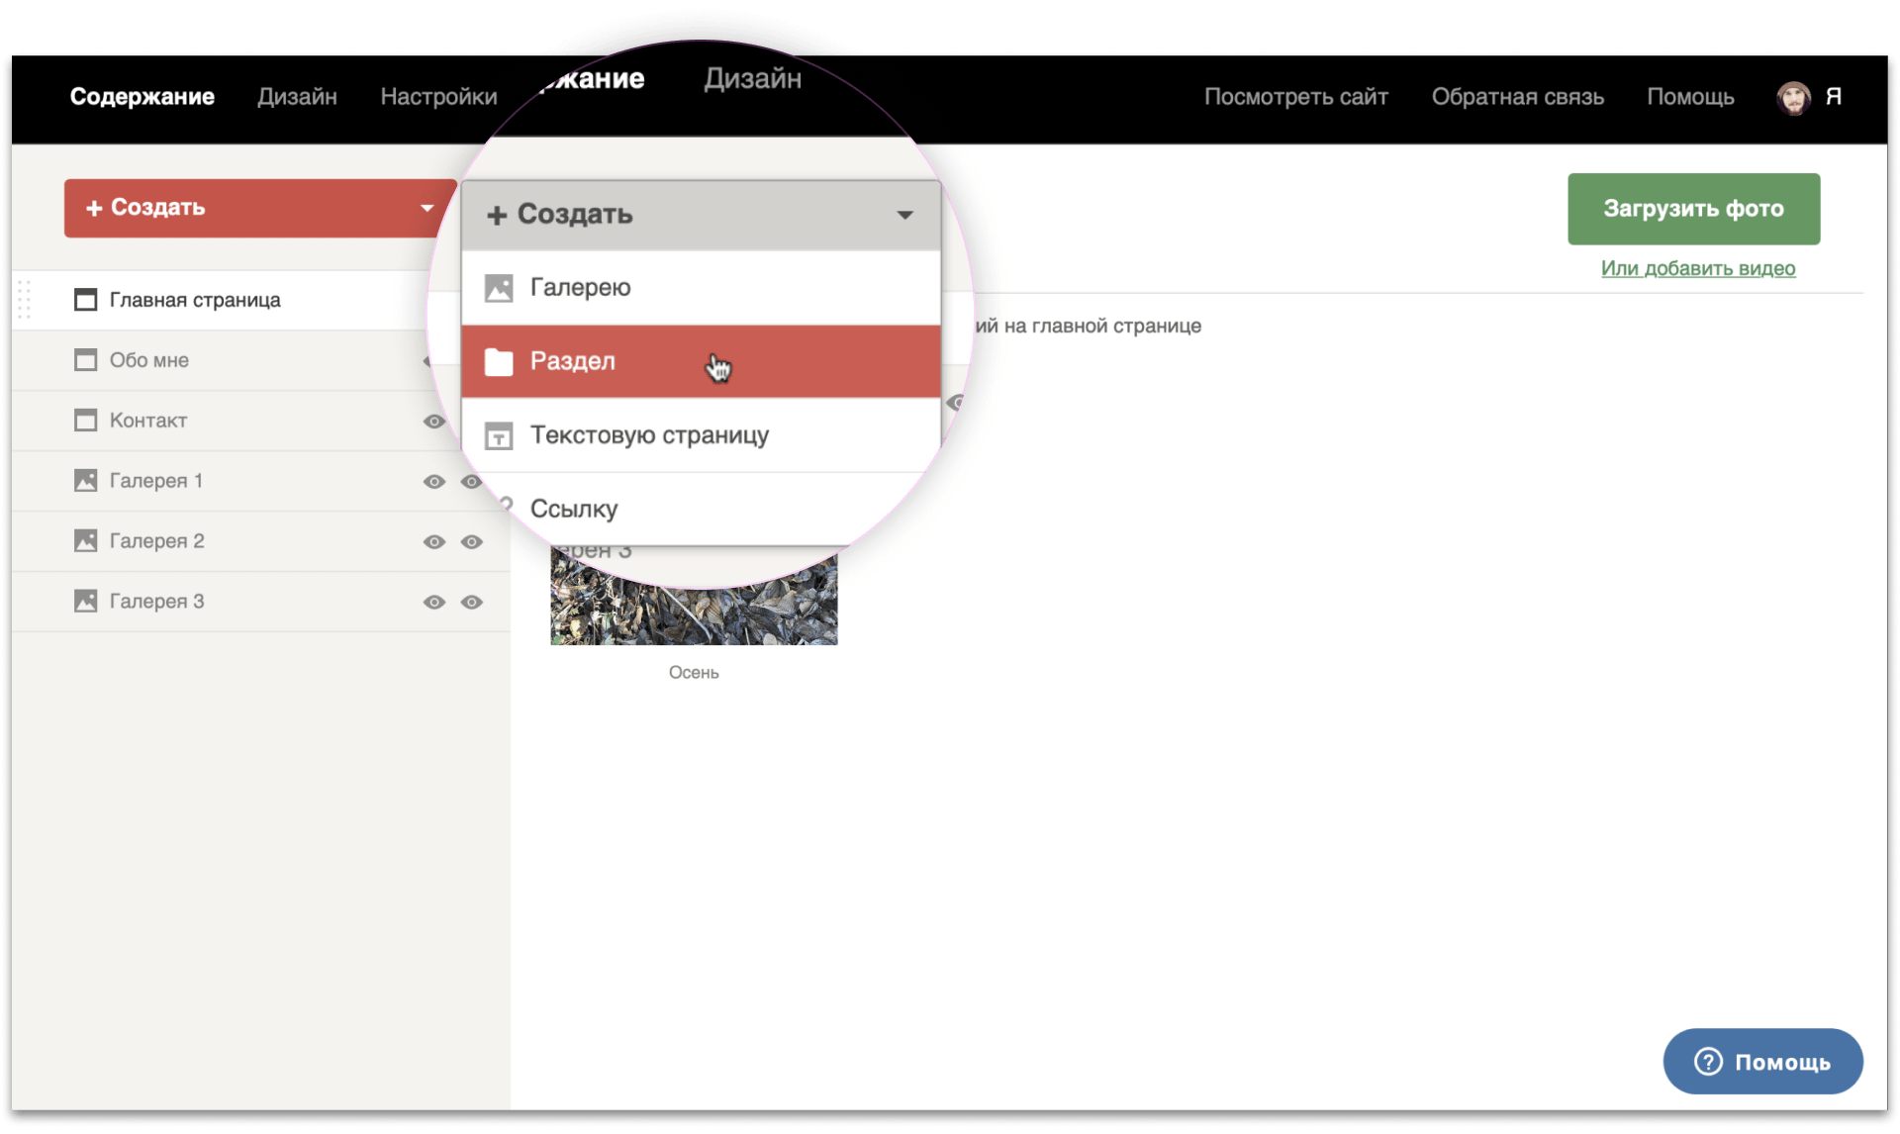Image resolution: width=1900 pixels, height=1134 pixels.
Task: Follow the Или добавить видео link
Action: 1697,268
